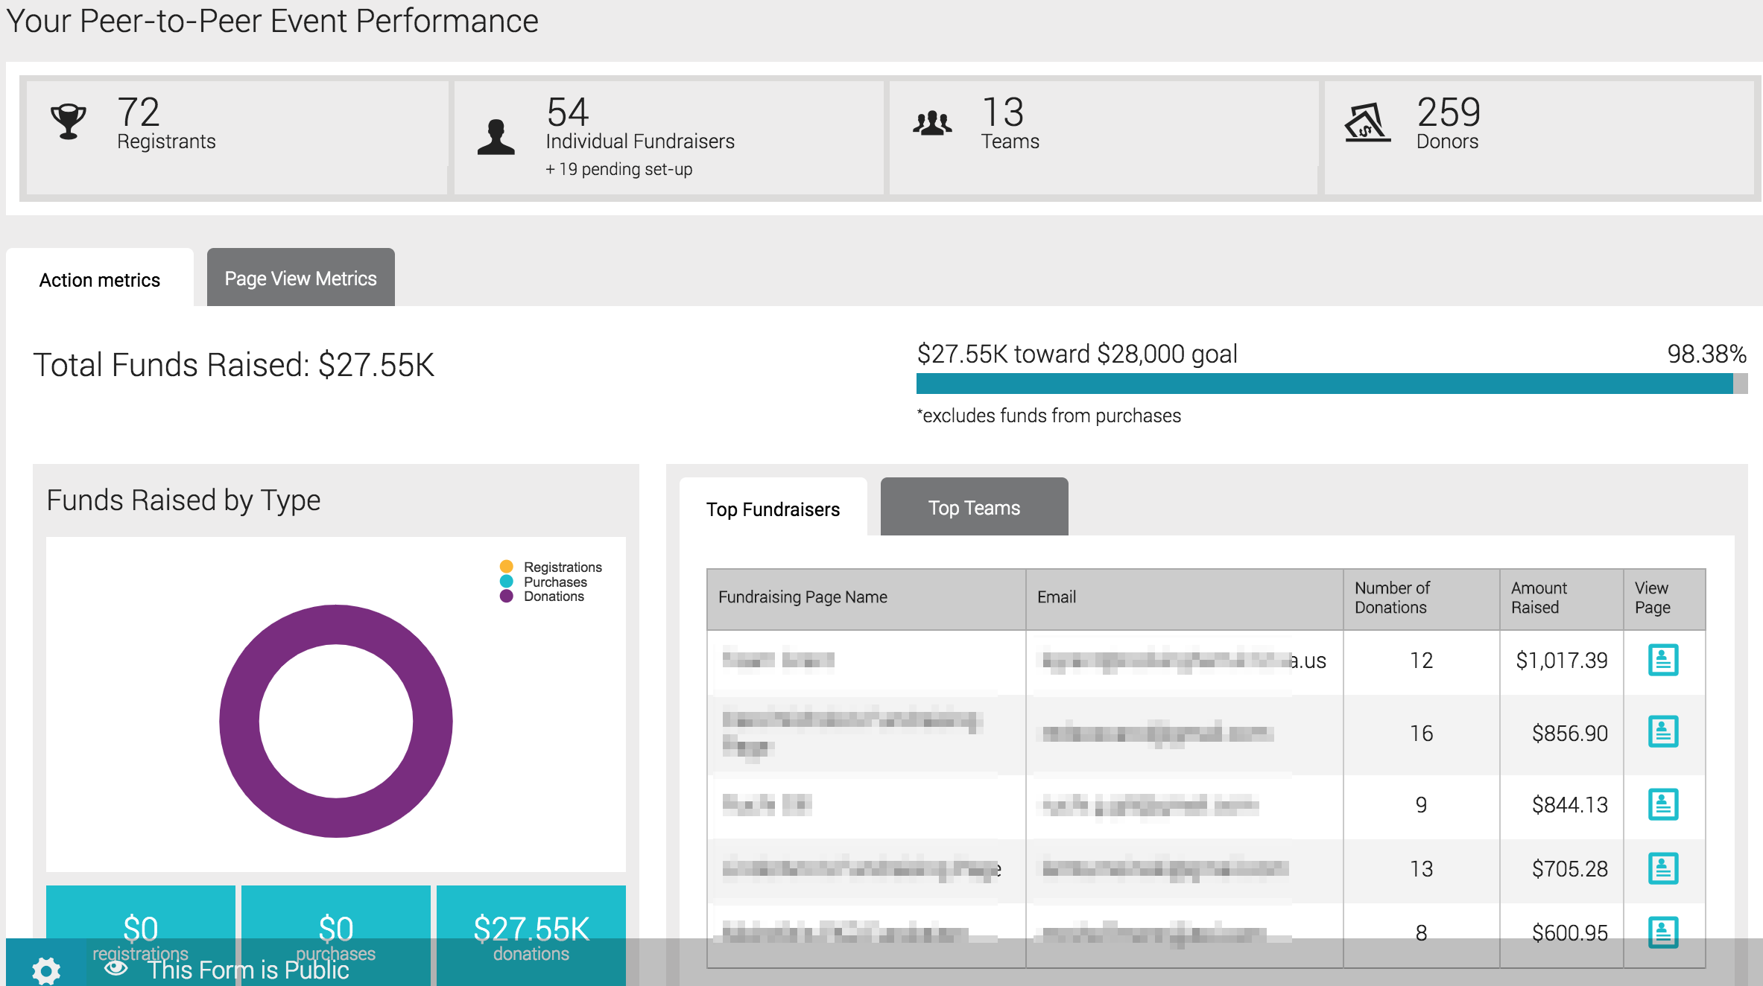Click the Donors money icon

point(1367,123)
